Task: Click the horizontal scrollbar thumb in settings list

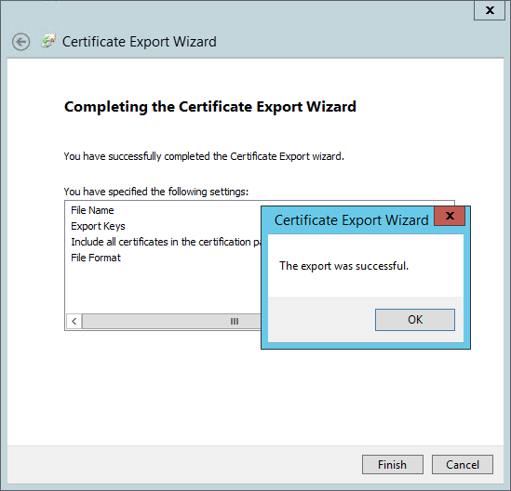Action: pyautogui.click(x=172, y=322)
